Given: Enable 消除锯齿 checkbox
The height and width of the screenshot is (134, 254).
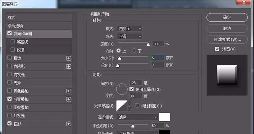Looking at the screenshot, I should tap(137, 106).
